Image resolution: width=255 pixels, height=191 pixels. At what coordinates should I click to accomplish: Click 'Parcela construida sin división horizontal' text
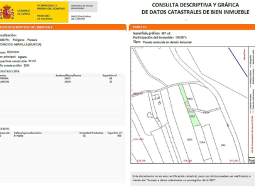pos(167,42)
